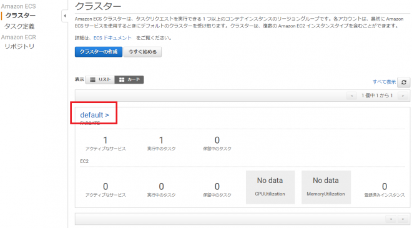Image resolution: width=412 pixels, height=228 pixels.
Task: Select the CPUUtilization No data tile
Action: pos(270,187)
